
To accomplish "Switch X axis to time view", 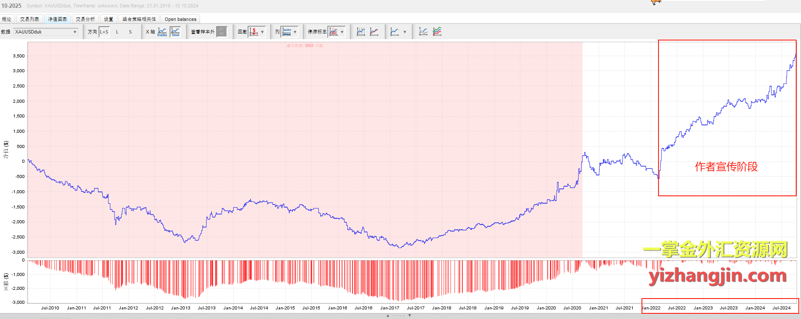I will 176,32.
